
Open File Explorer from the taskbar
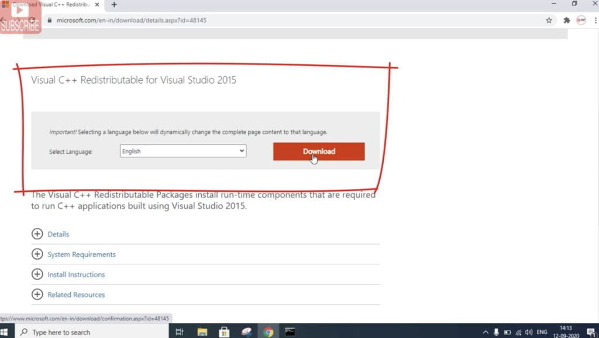[x=202, y=330]
